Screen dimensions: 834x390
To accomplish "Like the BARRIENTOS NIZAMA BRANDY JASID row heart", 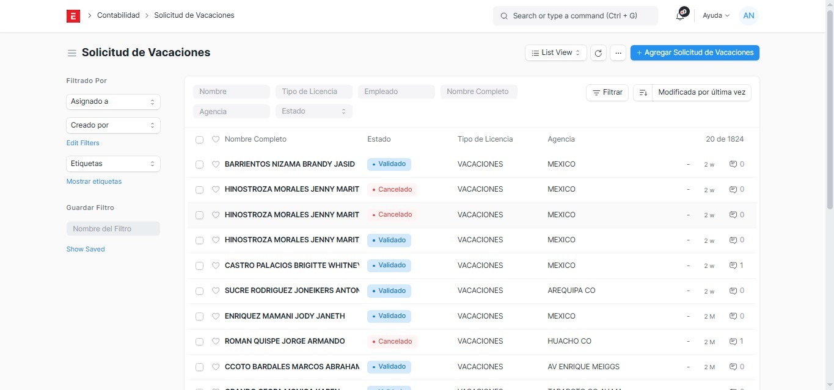I will [x=216, y=164].
